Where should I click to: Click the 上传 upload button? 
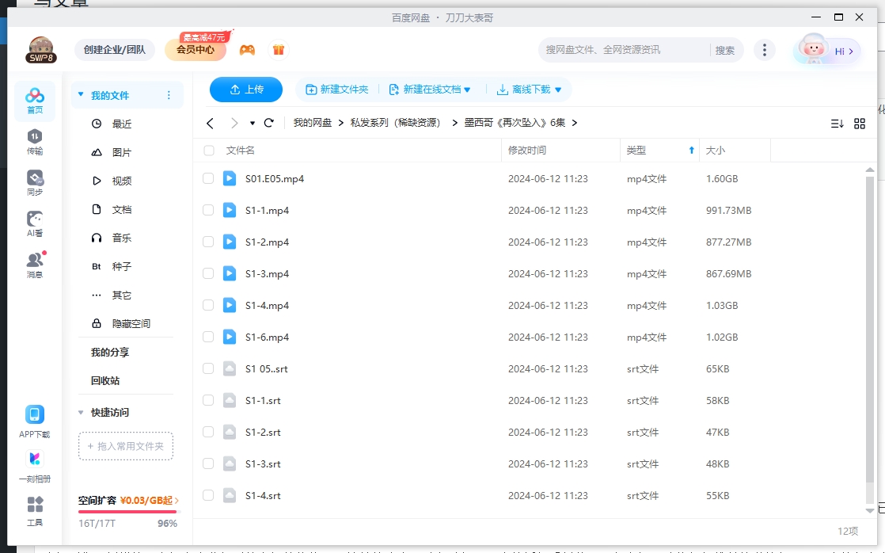tap(245, 90)
